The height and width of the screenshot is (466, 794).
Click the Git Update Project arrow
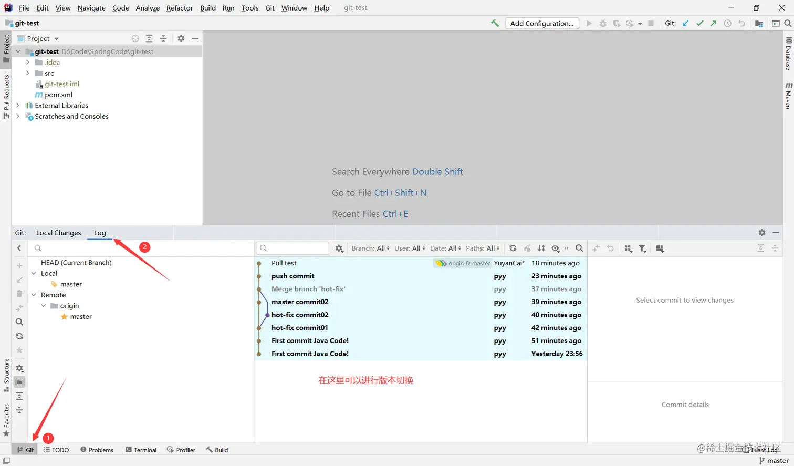[x=685, y=23]
